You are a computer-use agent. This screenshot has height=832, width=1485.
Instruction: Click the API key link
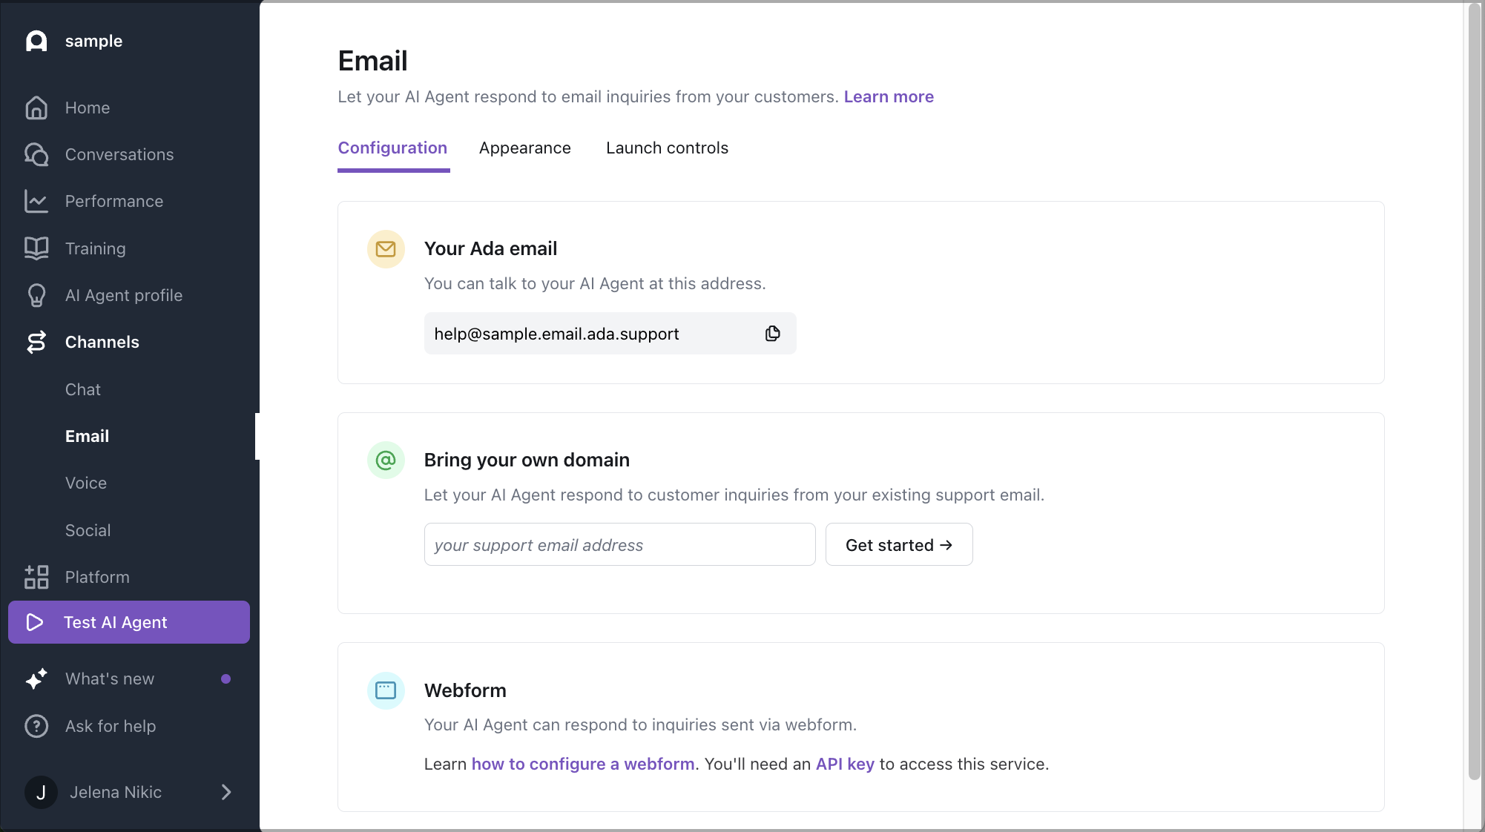click(843, 764)
